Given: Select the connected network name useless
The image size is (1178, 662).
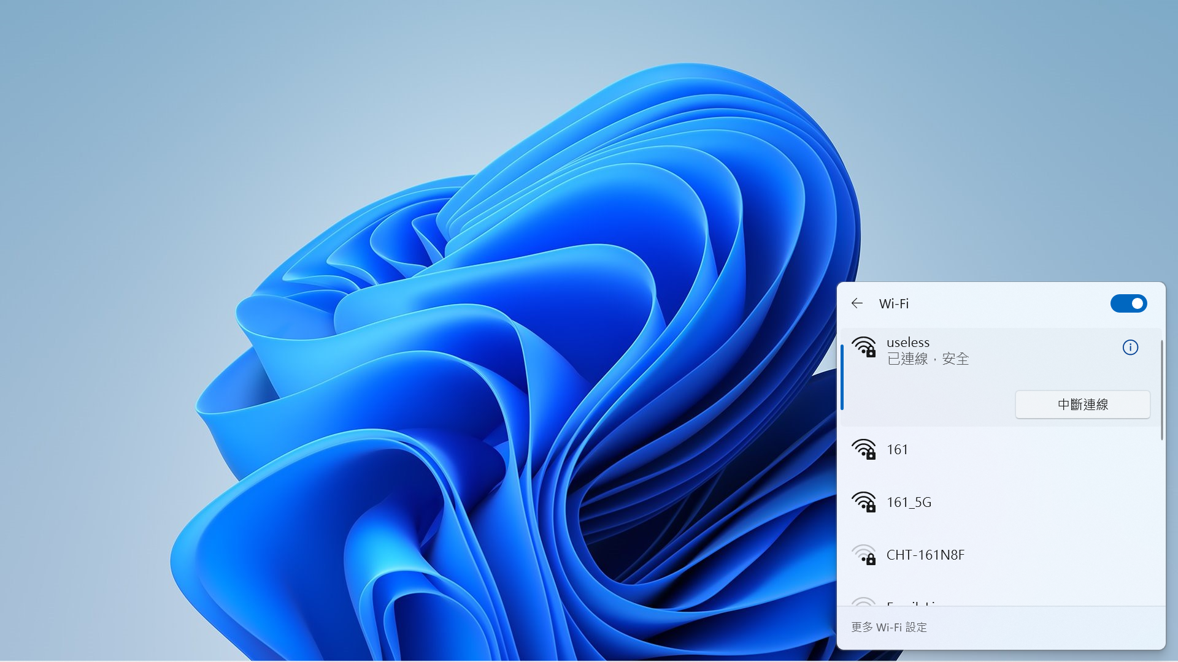Looking at the screenshot, I should [907, 343].
